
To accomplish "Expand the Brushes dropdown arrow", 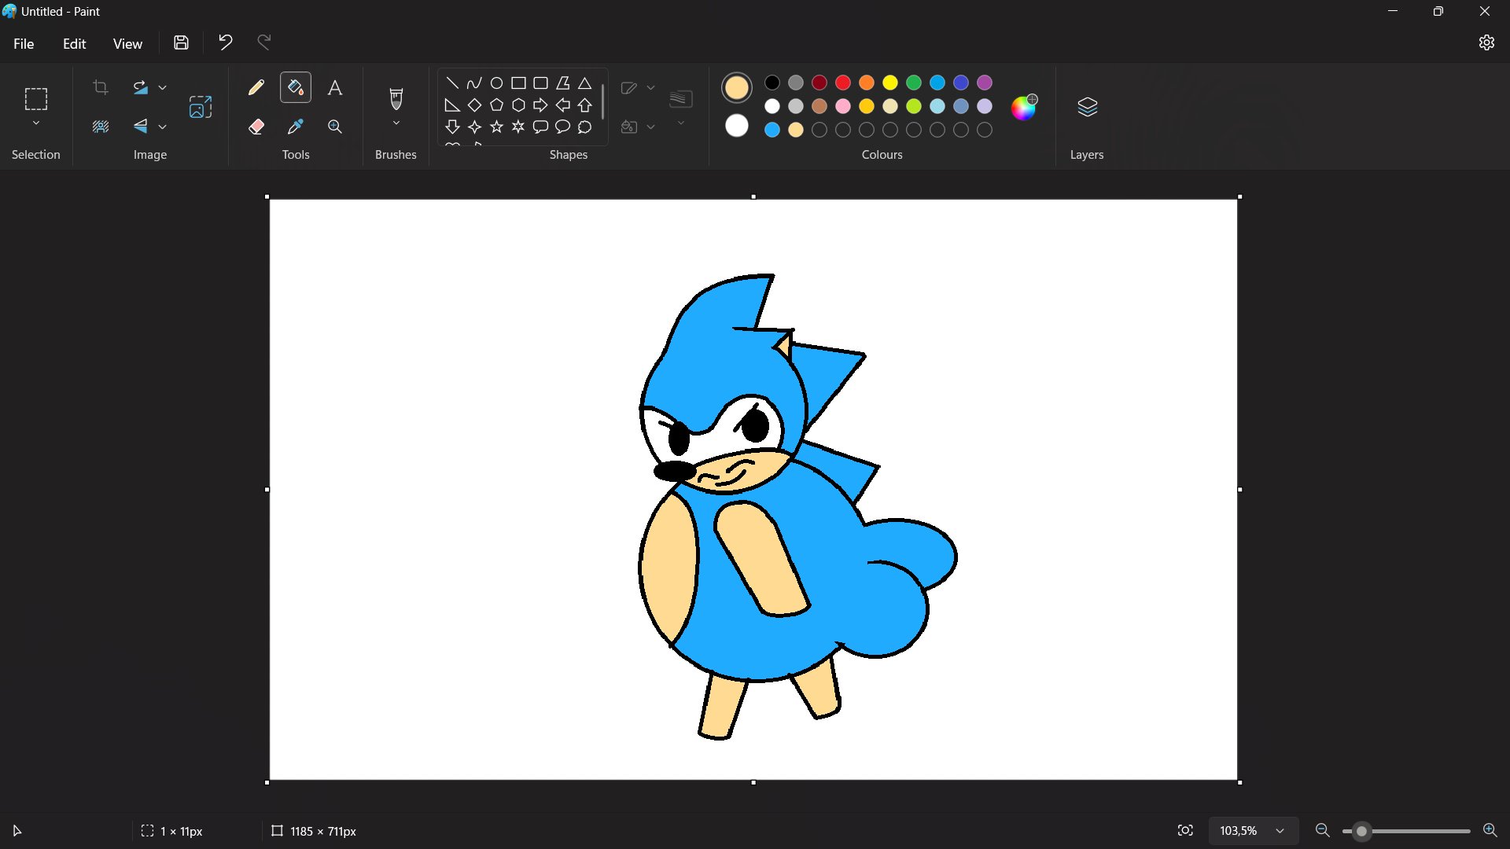I will point(396,123).
